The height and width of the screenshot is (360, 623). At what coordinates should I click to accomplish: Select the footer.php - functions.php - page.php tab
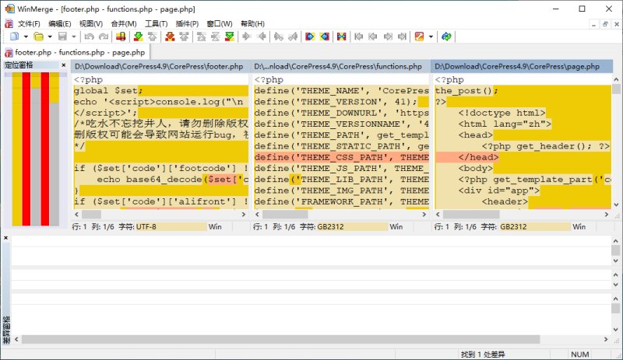(75, 52)
